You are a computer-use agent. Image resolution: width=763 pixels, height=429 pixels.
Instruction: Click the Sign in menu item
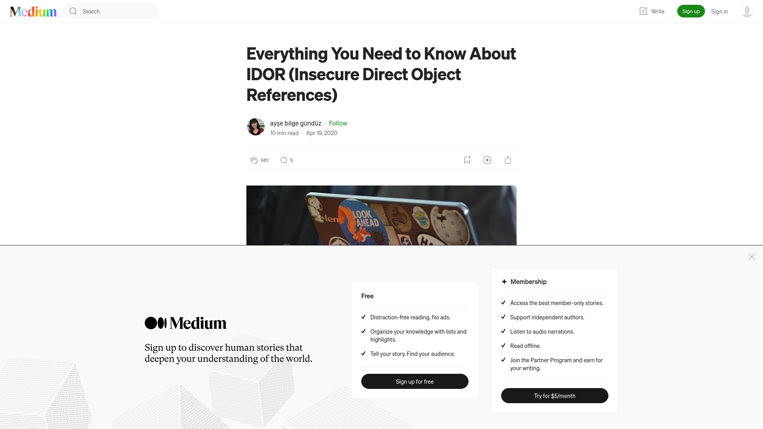[x=720, y=11]
